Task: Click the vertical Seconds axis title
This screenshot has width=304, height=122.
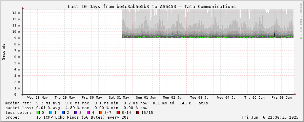Action: tap(4, 52)
